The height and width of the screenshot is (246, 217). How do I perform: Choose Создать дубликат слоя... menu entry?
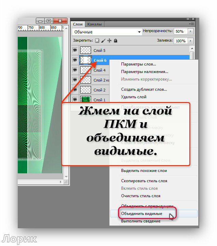pos(144,89)
